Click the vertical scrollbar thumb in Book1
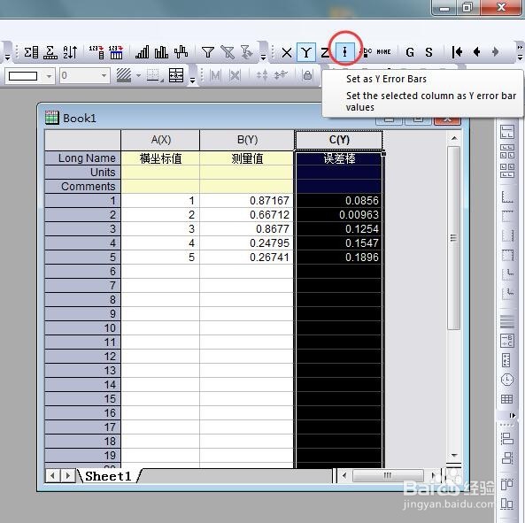 453,237
